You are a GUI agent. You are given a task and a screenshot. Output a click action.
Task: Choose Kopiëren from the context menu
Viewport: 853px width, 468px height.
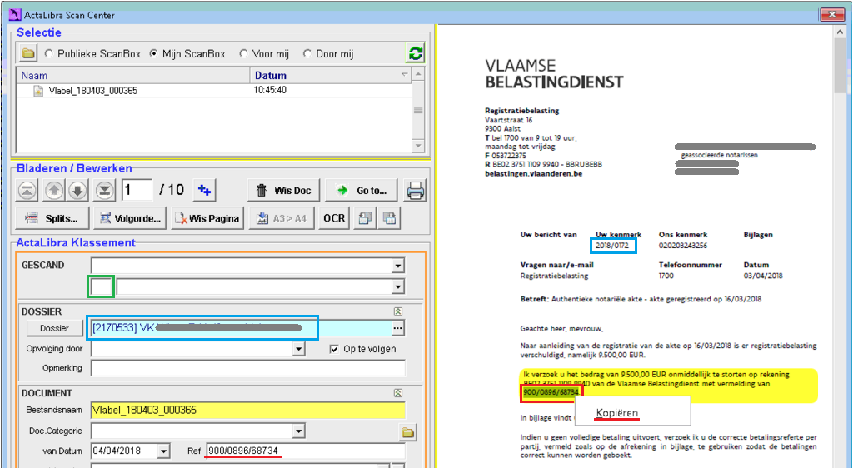pyautogui.click(x=617, y=413)
